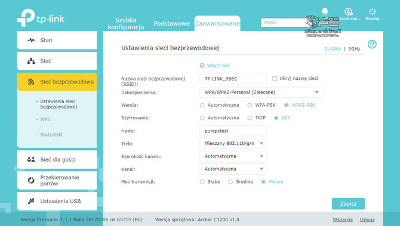The width and height of the screenshot is (400, 226).
Task: Open the Tryb mode dropdown
Action: pyautogui.click(x=233, y=144)
